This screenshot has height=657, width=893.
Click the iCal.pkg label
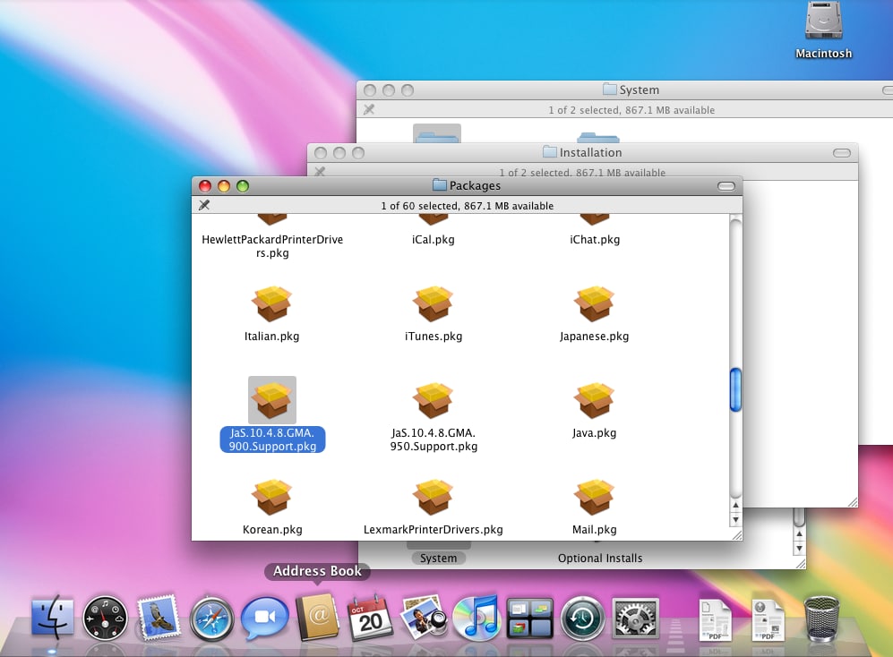coord(433,240)
